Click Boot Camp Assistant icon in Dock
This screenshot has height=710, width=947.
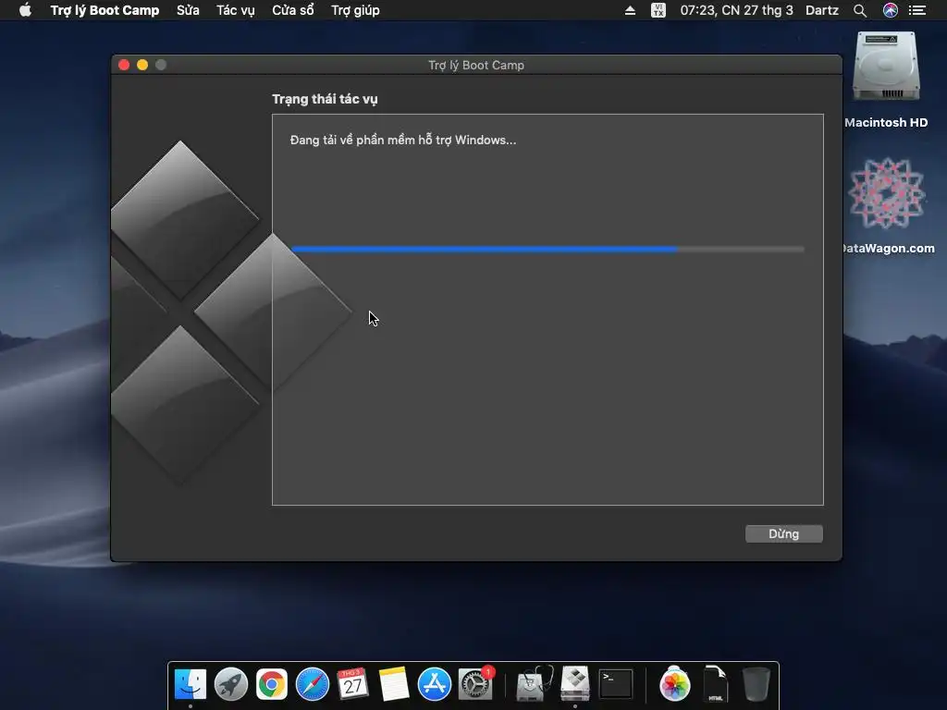tap(575, 683)
